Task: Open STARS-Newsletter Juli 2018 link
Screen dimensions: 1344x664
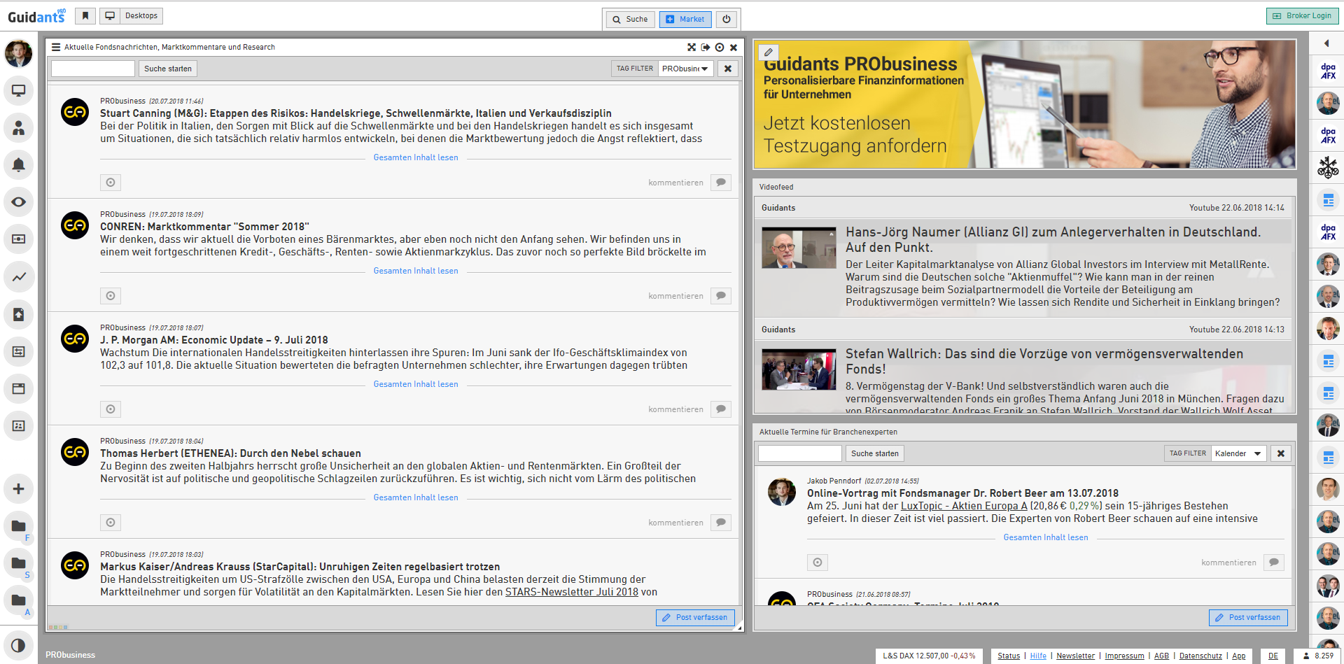Action: pyautogui.click(x=572, y=592)
